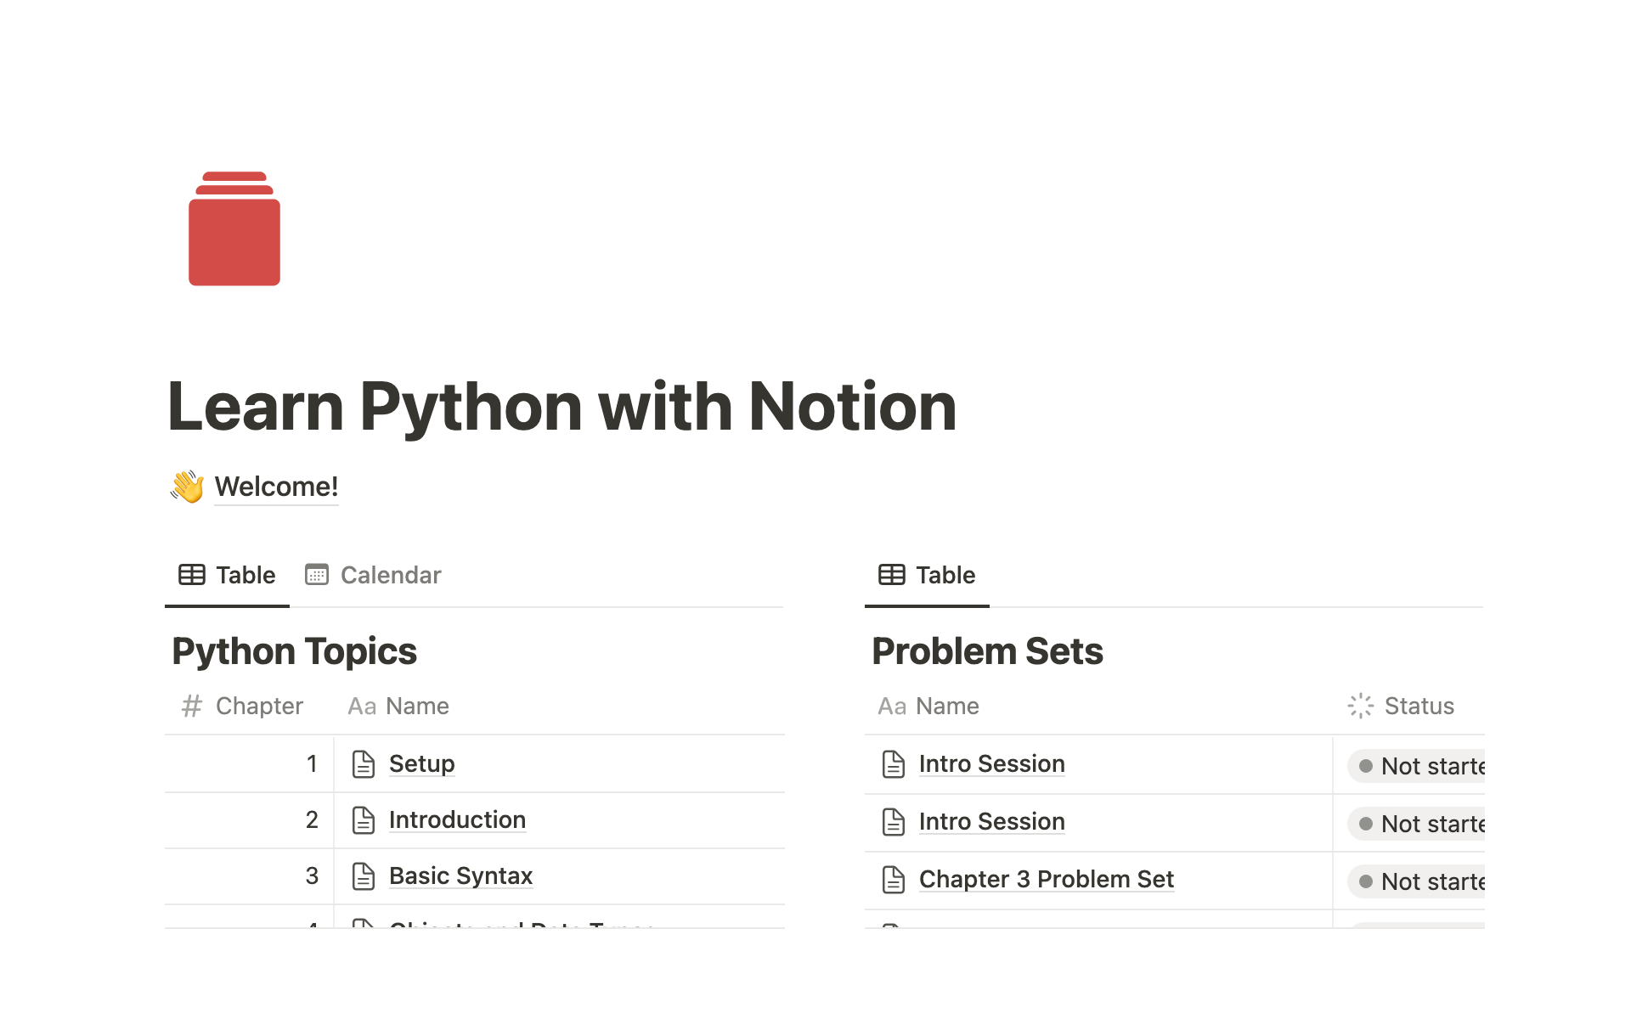Viewport: 1631px width, 1019px height.
Task: Click the waving hand emoji icon
Action: click(x=187, y=487)
